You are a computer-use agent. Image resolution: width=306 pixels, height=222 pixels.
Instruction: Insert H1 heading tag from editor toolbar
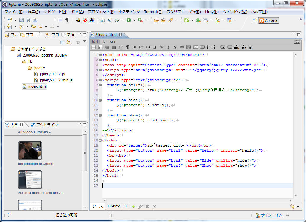(x=134, y=47)
